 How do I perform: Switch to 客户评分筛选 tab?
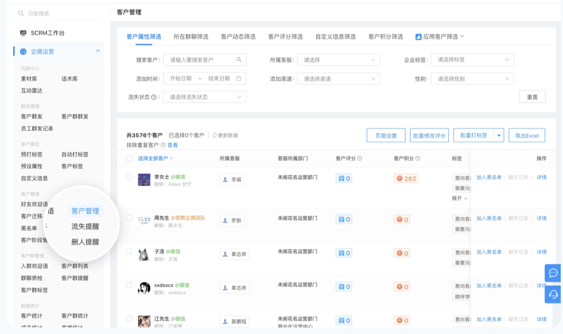285,36
